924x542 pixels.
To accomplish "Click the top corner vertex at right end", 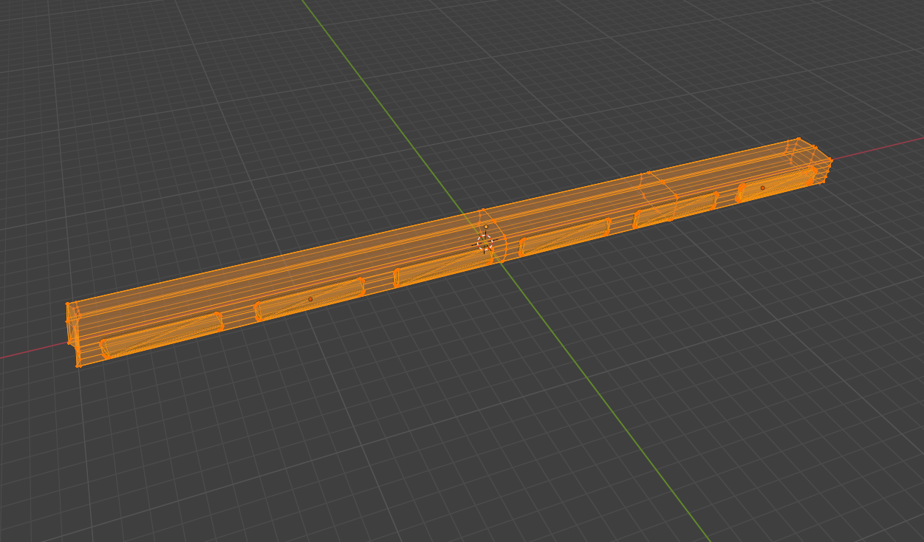I will click(x=798, y=139).
